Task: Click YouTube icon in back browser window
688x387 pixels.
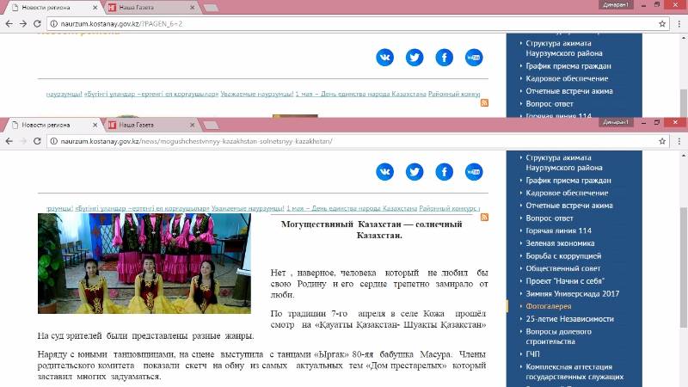Action: click(x=474, y=58)
